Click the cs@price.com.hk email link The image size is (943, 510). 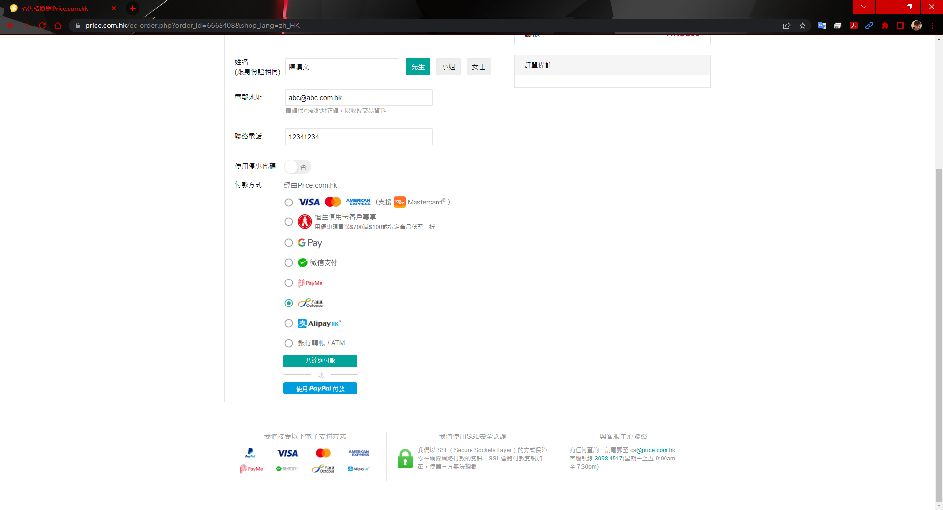coord(652,450)
